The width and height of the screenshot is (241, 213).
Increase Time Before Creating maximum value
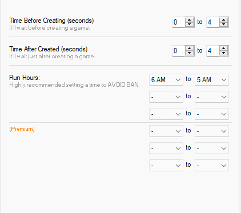223,20
